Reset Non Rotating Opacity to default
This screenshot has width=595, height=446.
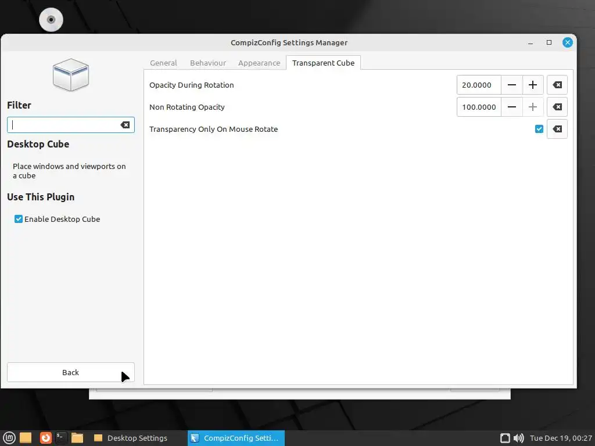(x=557, y=107)
